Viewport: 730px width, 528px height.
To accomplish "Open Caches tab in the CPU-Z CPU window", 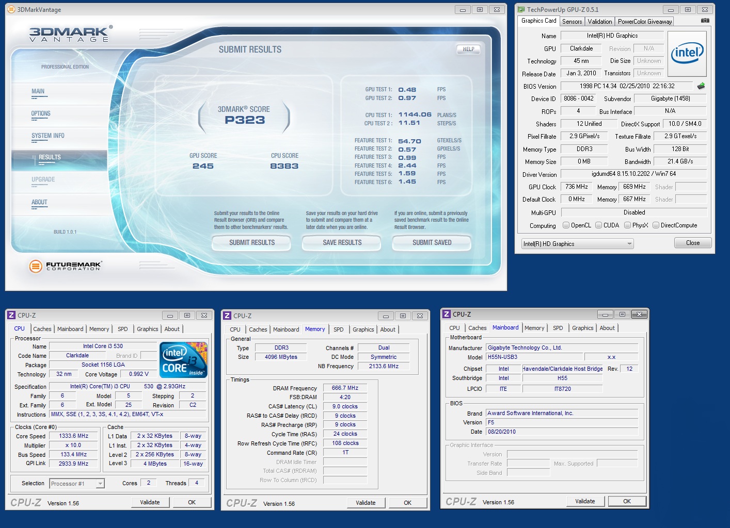I will tap(42, 329).
